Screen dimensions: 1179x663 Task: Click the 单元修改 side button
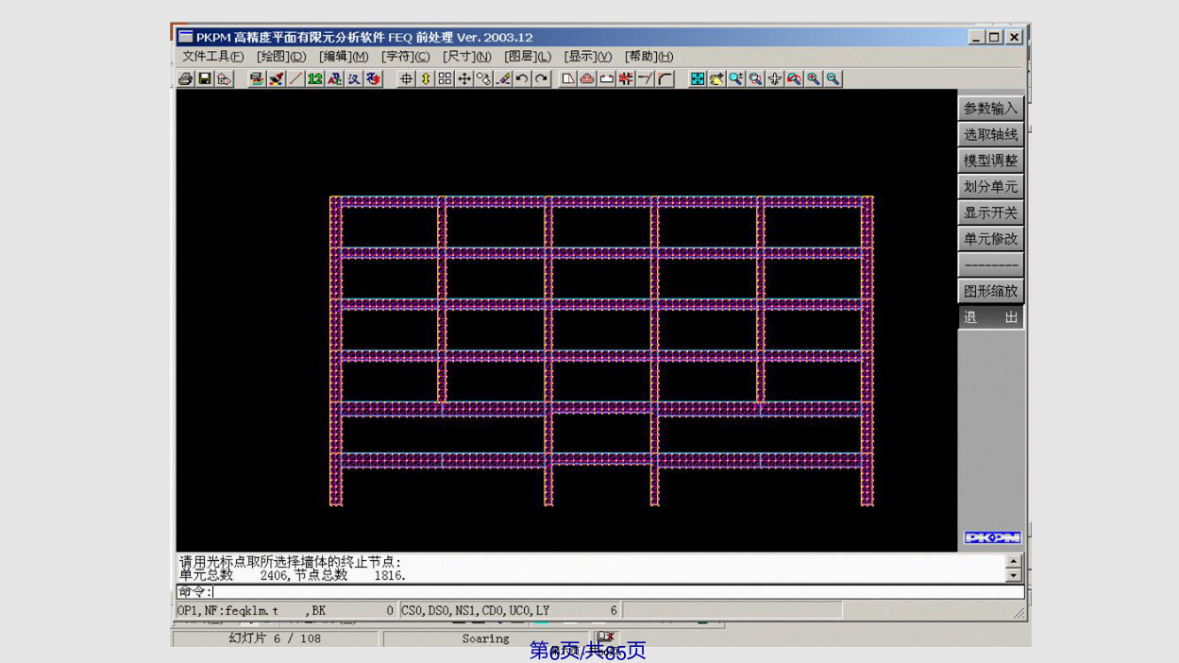[990, 239]
